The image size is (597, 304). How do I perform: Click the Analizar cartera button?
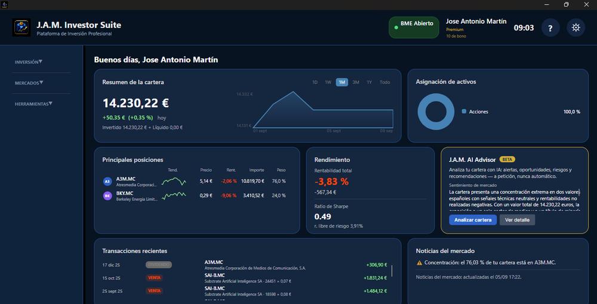point(472,220)
